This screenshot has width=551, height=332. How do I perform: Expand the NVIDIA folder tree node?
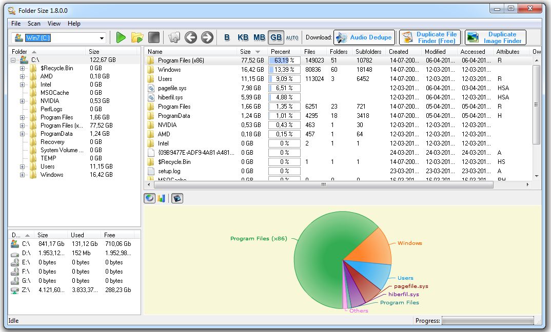(x=22, y=101)
